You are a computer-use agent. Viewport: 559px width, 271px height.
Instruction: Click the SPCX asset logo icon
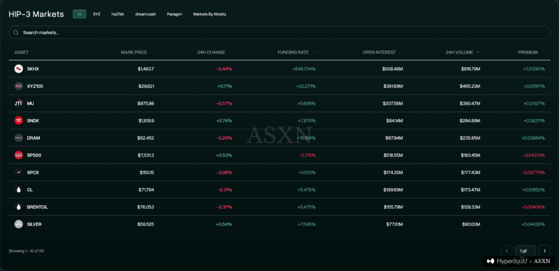coord(19,172)
